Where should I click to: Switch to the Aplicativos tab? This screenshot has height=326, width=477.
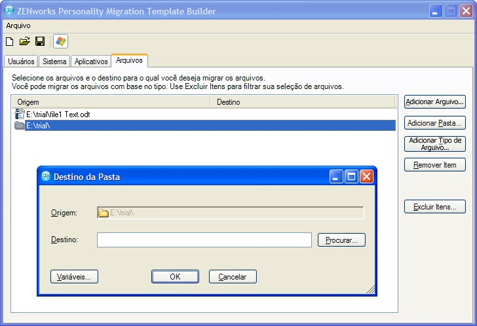(x=91, y=62)
